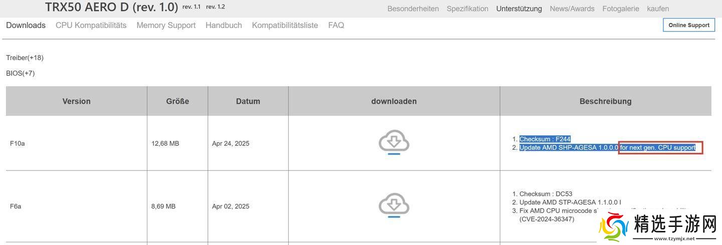This screenshot has width=722, height=245.
Task: Open the Memory Support tab
Action: pyautogui.click(x=166, y=25)
